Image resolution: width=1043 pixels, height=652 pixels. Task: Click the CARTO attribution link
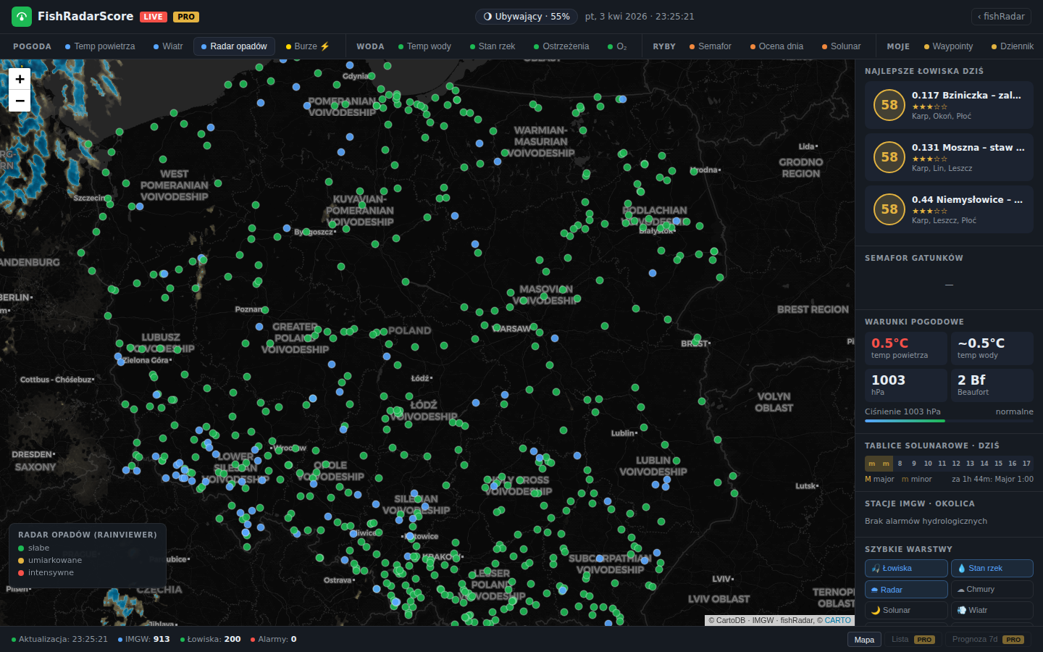(838, 620)
